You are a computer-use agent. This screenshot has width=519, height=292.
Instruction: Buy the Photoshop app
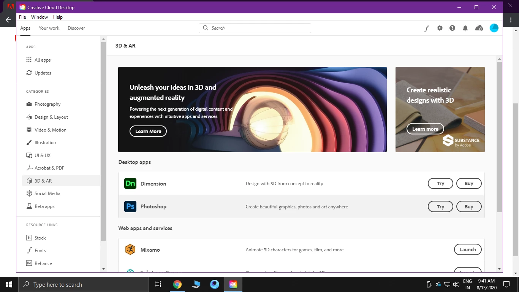click(469, 206)
